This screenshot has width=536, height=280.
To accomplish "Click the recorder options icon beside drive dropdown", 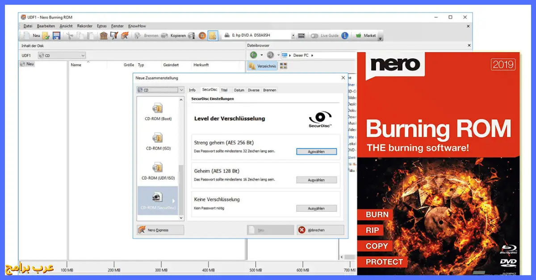I will click(301, 36).
